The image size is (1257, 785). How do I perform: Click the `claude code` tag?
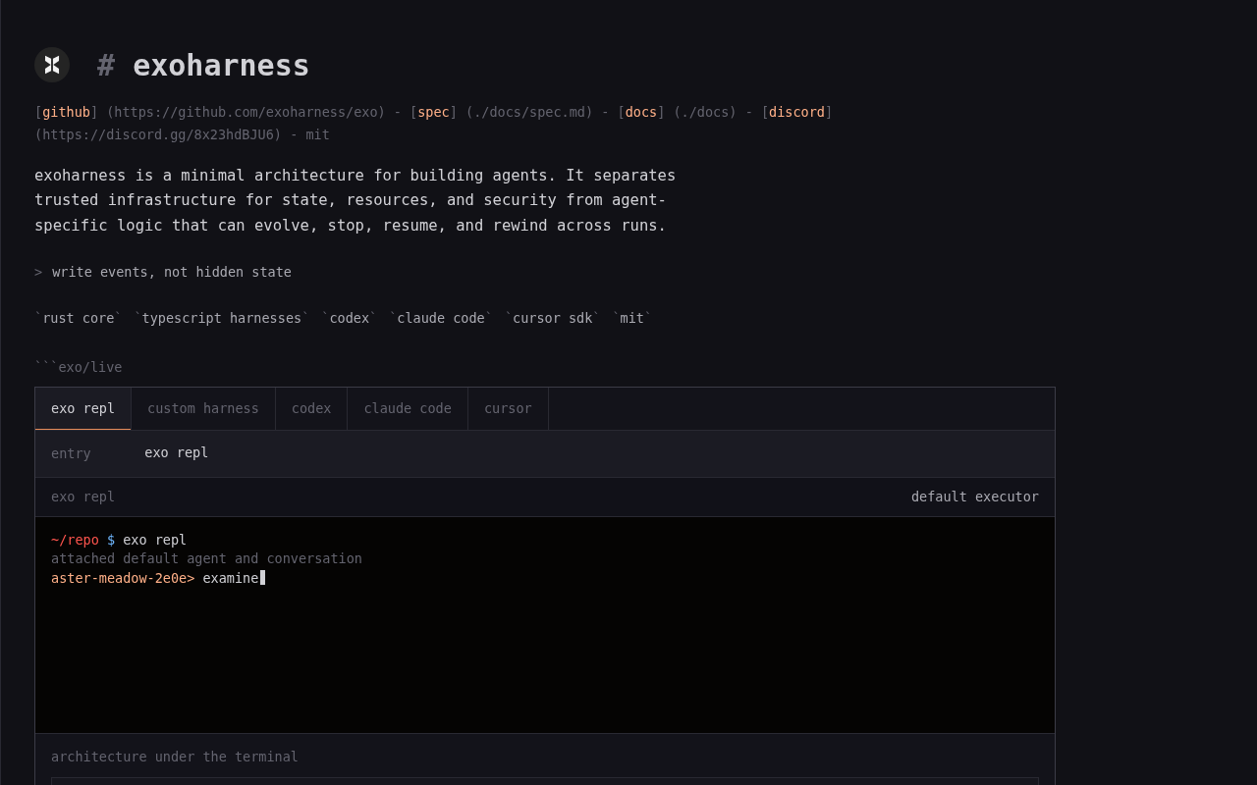441,318
